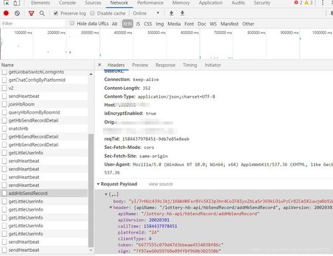Viewport: 333px width, 256px height.
Task: Click the apiVersion value 20020301
Action: tap(159, 220)
